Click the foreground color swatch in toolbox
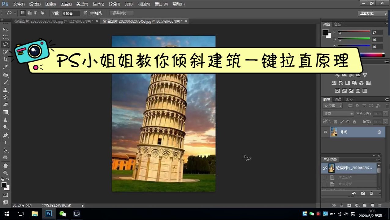 click(x=4, y=185)
